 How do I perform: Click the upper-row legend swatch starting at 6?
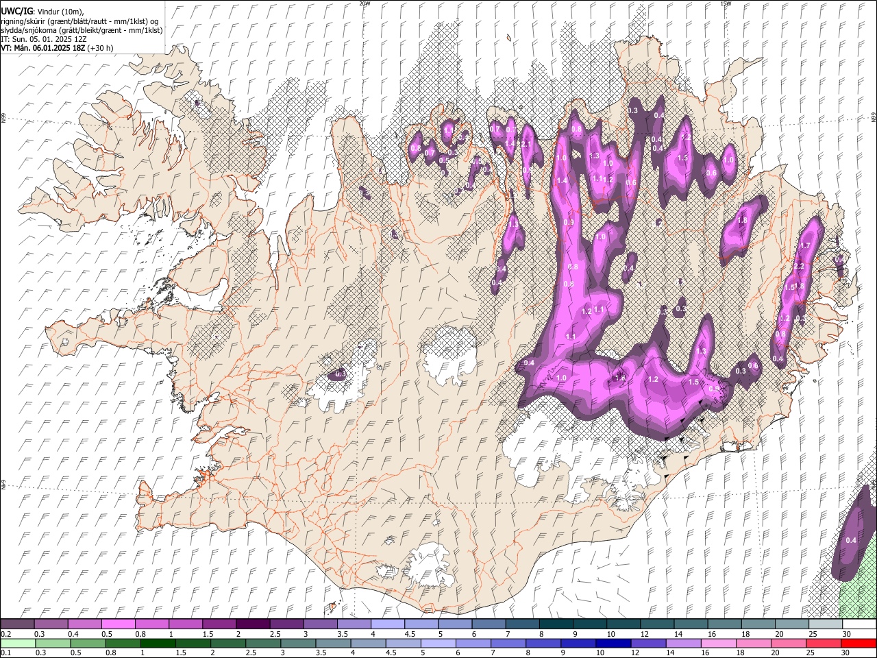coord(489,624)
